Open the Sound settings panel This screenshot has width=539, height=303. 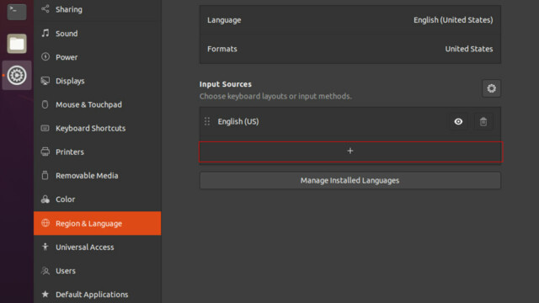[x=98, y=34]
